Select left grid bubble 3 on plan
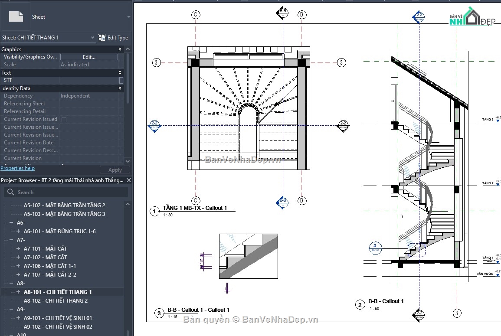This screenshot has width=501, height=336. pos(156,62)
